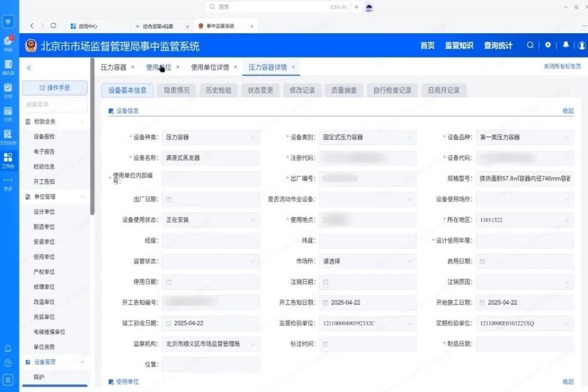The width and height of the screenshot is (588, 392).
Task: Click the browser refresh icon
Action: coord(53,26)
